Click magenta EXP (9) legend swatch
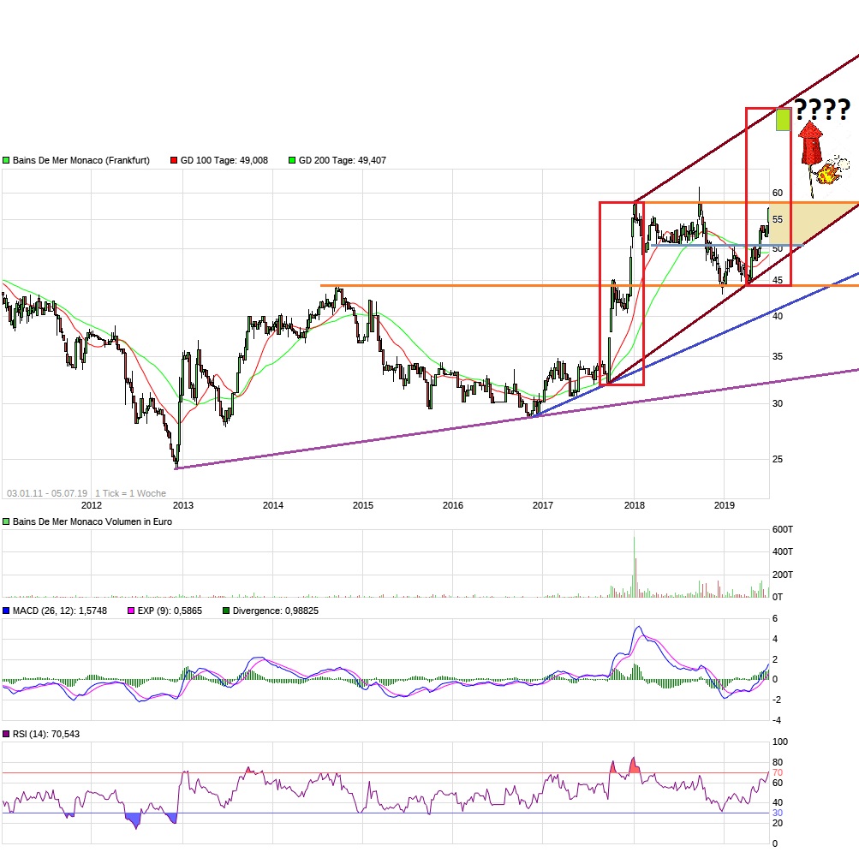Image resolution: width=859 pixels, height=852 pixels. tap(131, 611)
